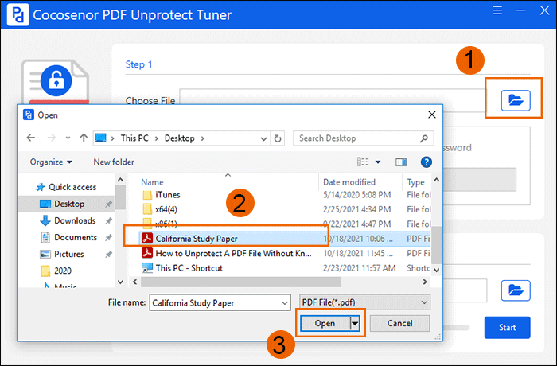Select 'This PC - Shortcut' item

click(x=182, y=268)
